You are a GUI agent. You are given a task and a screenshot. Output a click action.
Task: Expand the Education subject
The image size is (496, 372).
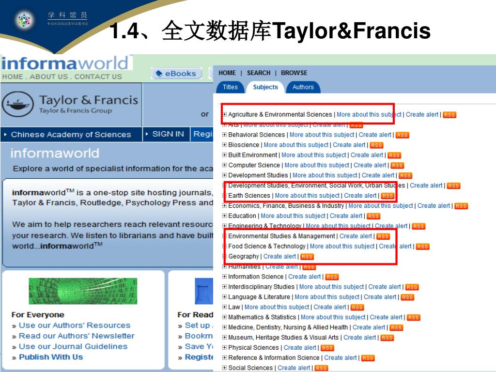coord(225,216)
